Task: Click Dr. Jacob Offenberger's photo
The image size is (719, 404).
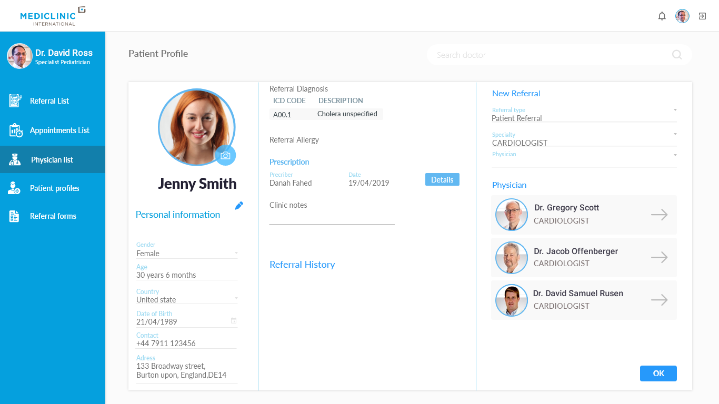Action: [x=512, y=258]
